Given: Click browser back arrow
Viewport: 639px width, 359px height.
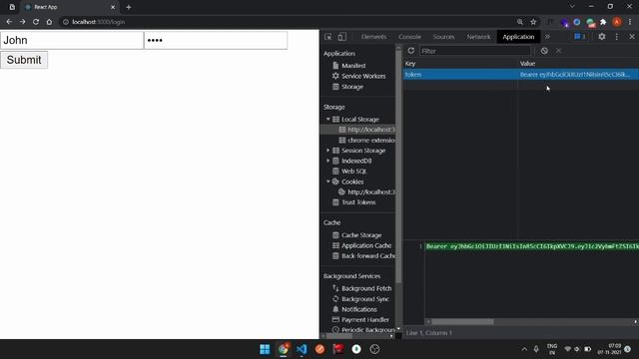Looking at the screenshot, I should click(x=9, y=22).
